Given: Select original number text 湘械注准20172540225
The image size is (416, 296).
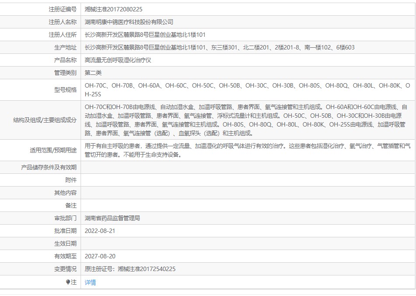Looking at the screenshot, I should pos(147,269).
